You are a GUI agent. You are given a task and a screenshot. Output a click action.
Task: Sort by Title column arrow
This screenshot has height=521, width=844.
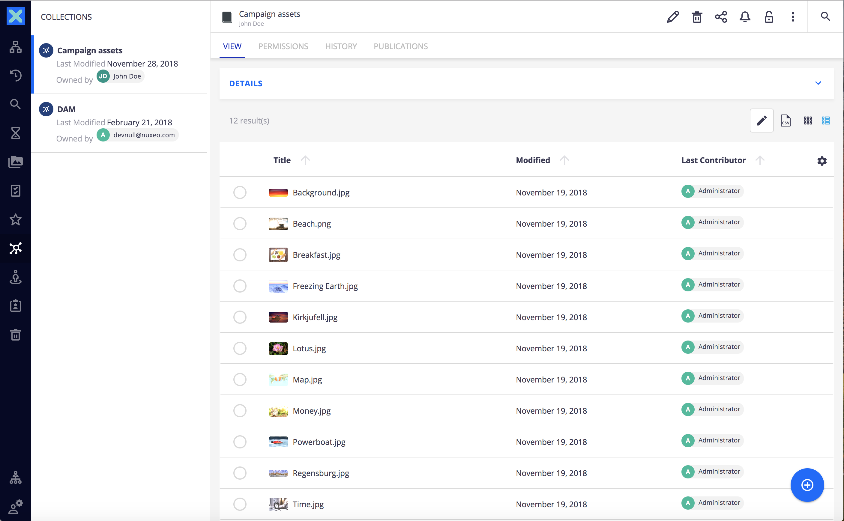[x=305, y=160]
